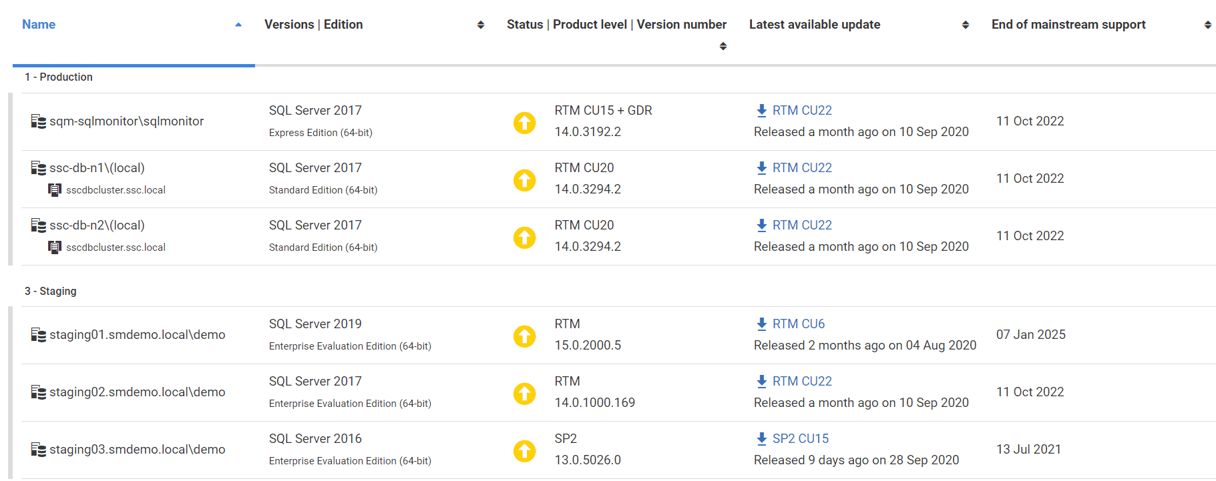Click download icon next to RTM CU6
1216x481 pixels.
[761, 324]
